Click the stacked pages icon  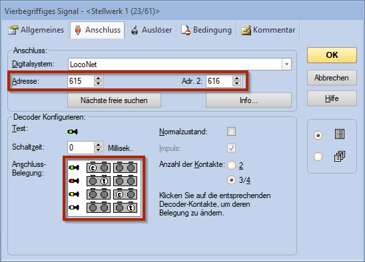click(x=340, y=156)
